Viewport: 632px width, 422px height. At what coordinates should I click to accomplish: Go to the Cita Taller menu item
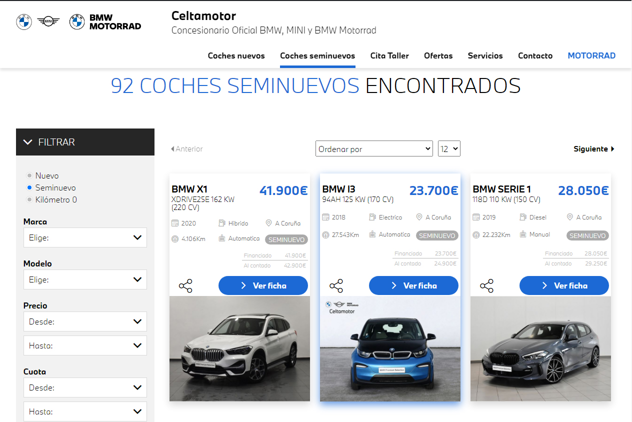[389, 56]
